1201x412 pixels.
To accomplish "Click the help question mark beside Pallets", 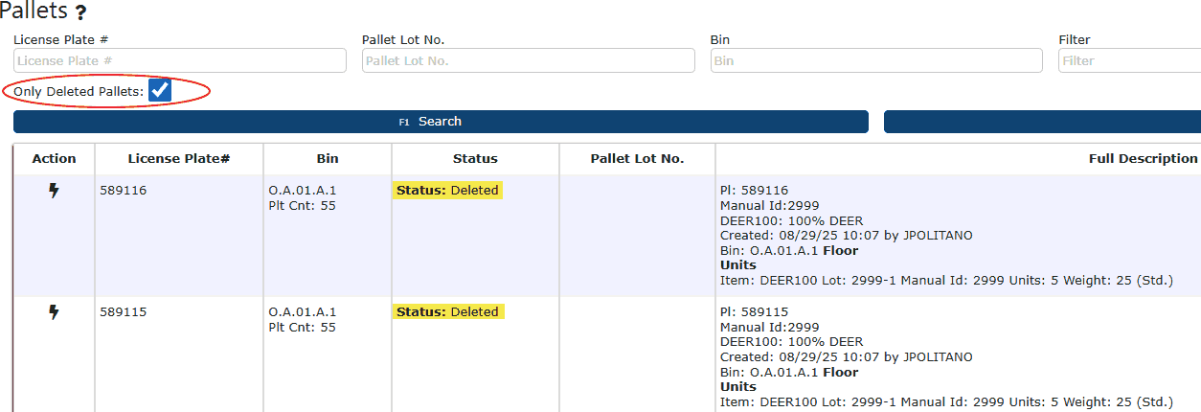I will coord(80,13).
